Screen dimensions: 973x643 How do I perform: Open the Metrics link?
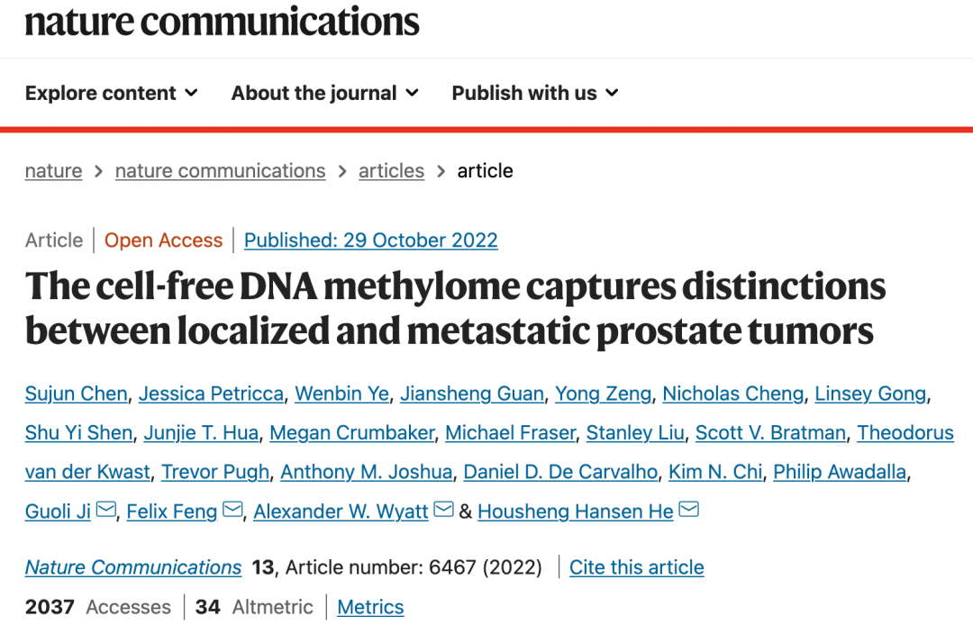click(370, 607)
